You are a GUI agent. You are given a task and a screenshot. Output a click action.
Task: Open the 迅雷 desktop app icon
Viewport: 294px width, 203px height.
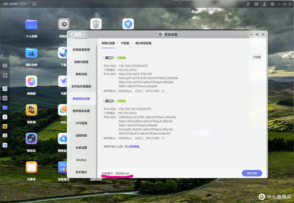pyautogui.click(x=63, y=81)
